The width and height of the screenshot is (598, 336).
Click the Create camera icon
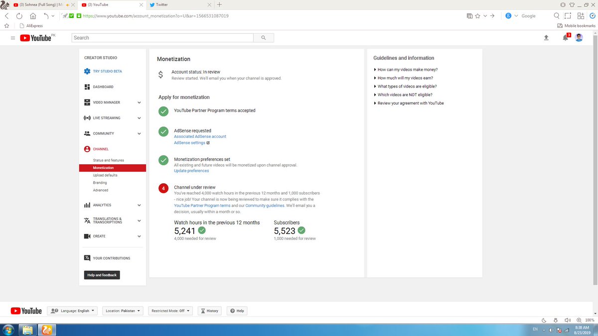pyautogui.click(x=87, y=236)
